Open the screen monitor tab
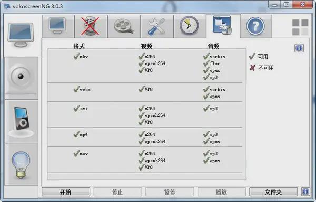 click(58, 26)
